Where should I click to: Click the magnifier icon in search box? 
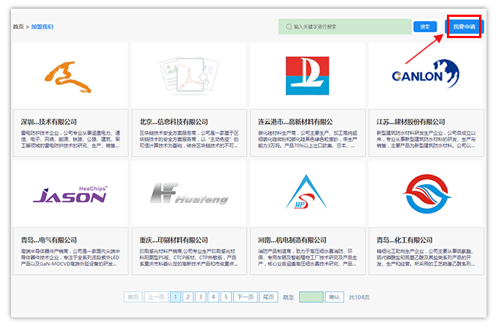tap(289, 26)
